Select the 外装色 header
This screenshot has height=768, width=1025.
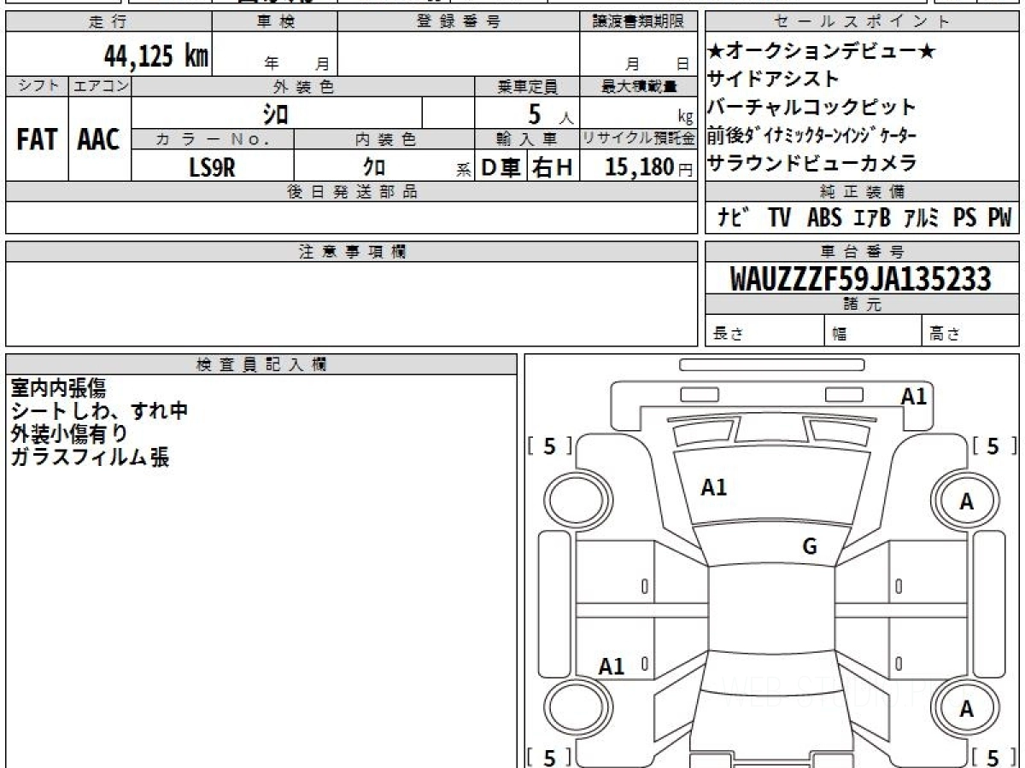303,86
